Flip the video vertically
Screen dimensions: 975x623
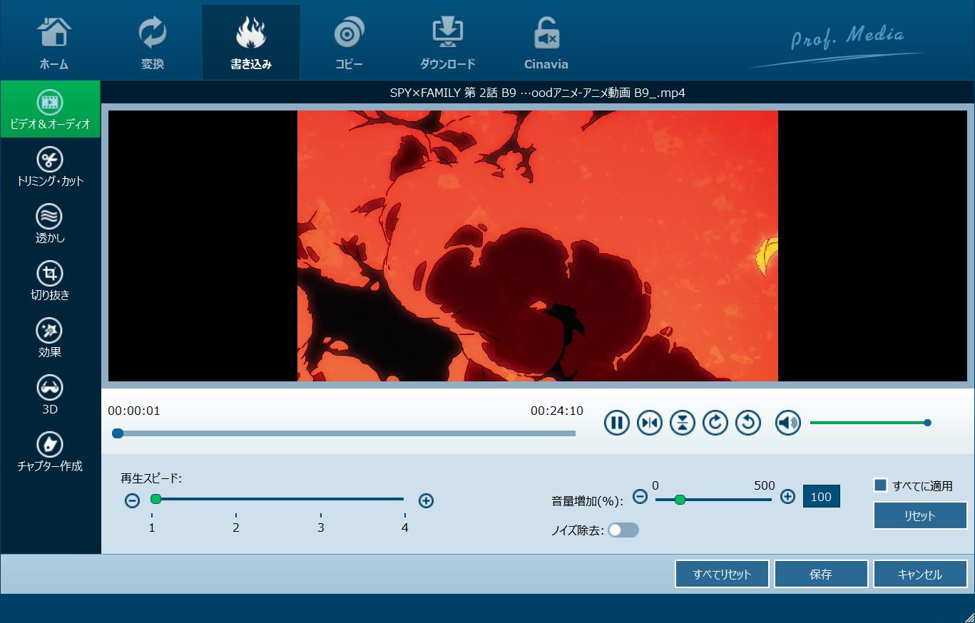pyautogui.click(x=683, y=423)
